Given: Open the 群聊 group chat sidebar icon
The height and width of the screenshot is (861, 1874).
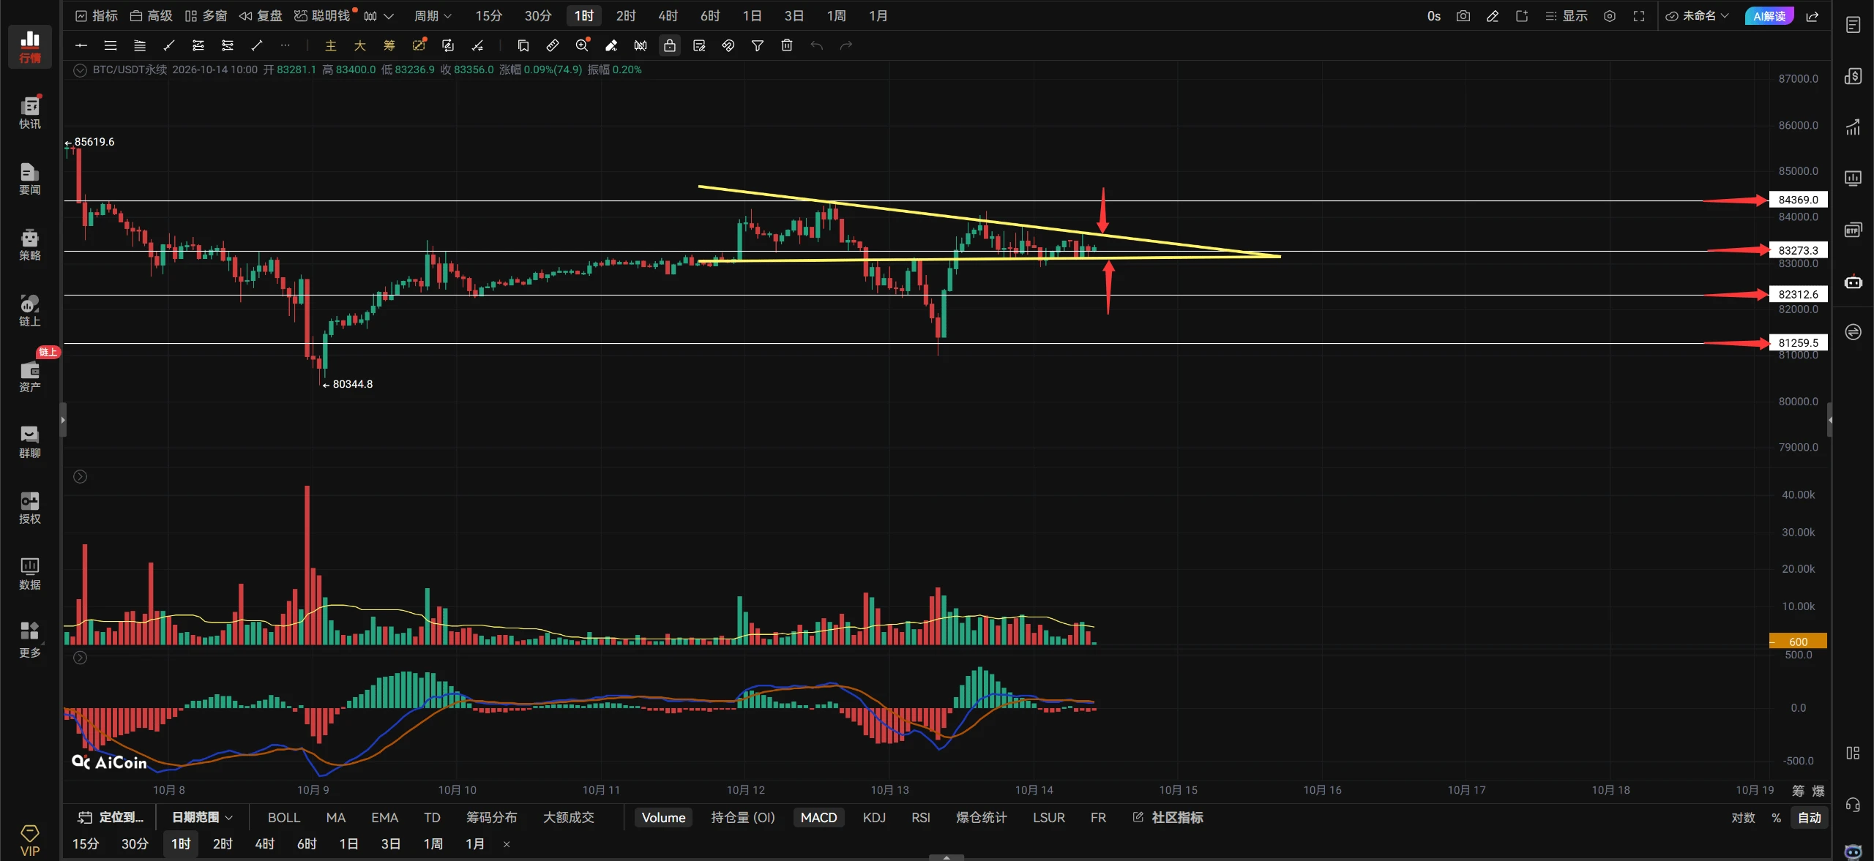Looking at the screenshot, I should [29, 442].
